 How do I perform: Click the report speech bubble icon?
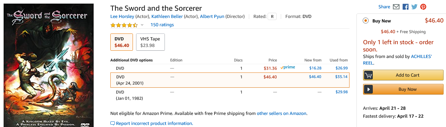[112, 124]
